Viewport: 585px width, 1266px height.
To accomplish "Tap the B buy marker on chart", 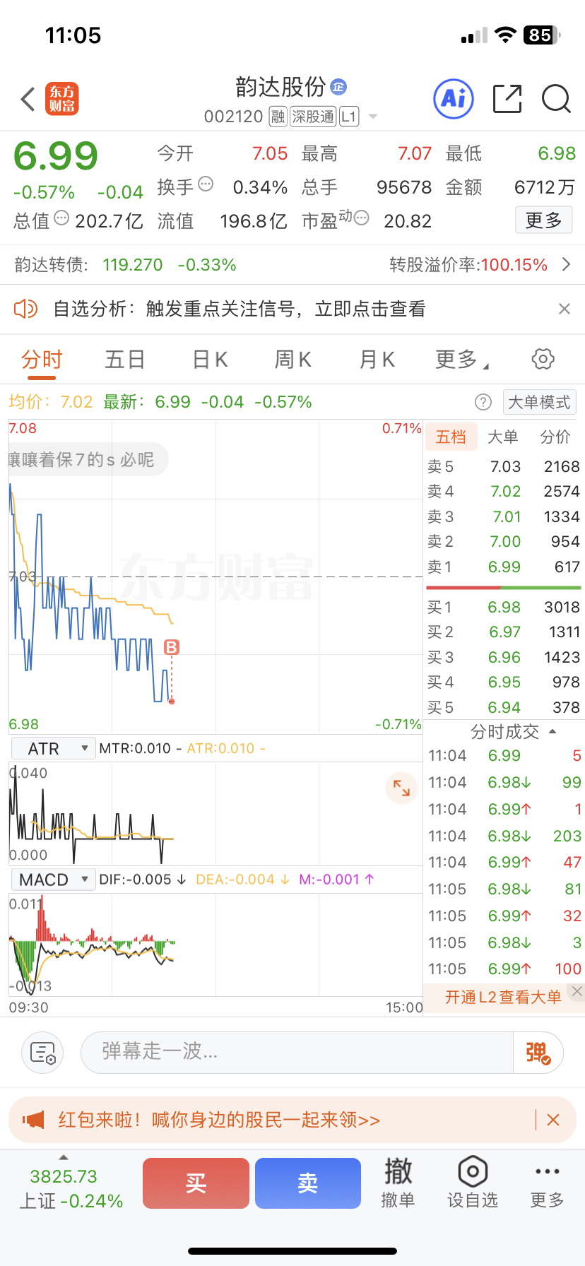I will (171, 647).
